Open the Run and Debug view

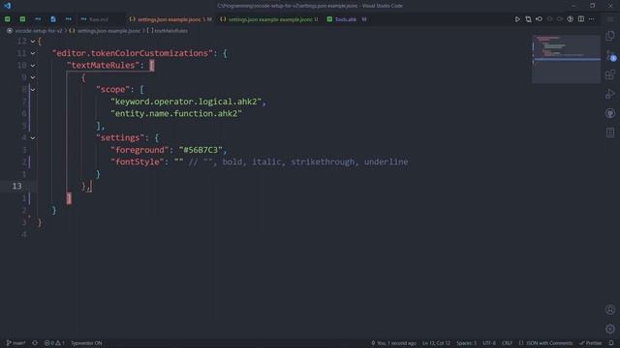click(610, 94)
